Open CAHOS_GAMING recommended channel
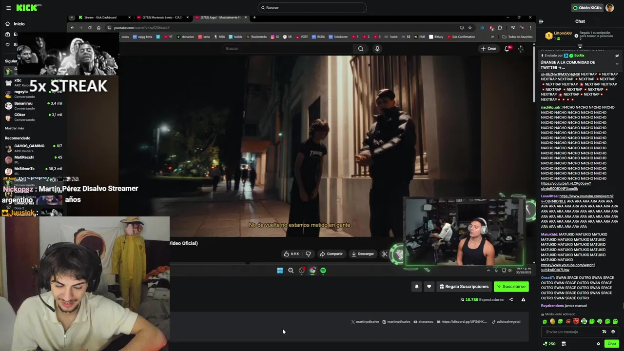 pyautogui.click(x=33, y=148)
